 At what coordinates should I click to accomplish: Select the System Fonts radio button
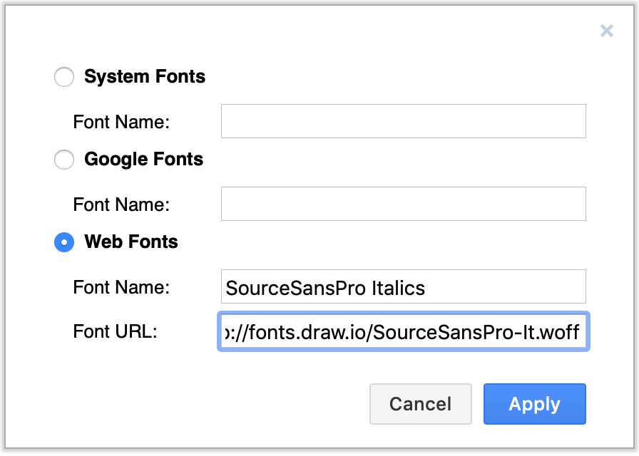click(64, 77)
